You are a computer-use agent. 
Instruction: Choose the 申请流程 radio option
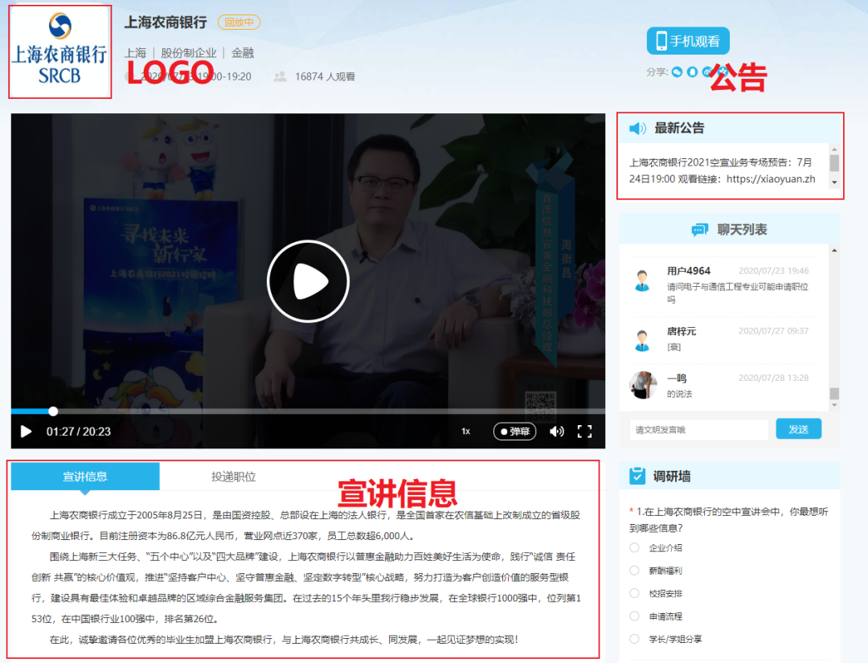(x=635, y=616)
